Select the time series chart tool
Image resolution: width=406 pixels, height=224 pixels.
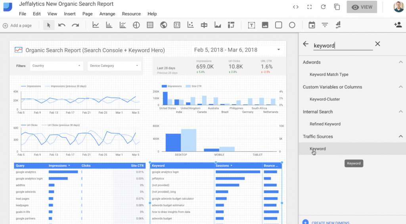tap(96, 25)
